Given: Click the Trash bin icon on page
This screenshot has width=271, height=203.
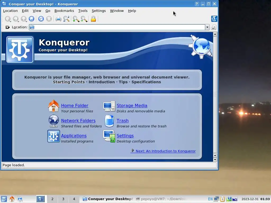Looking at the screenshot, I should tap(109, 121).
